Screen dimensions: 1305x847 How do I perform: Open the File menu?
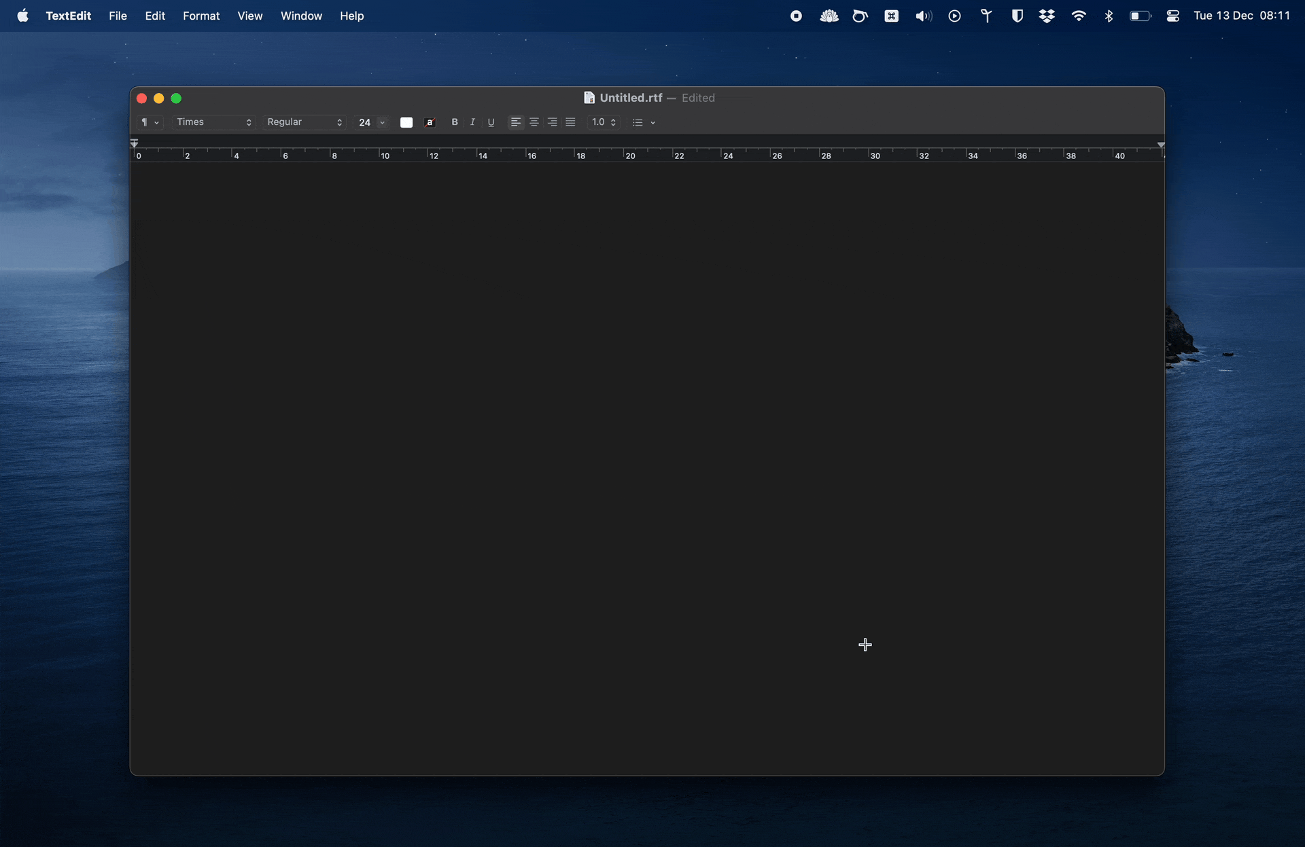point(118,16)
